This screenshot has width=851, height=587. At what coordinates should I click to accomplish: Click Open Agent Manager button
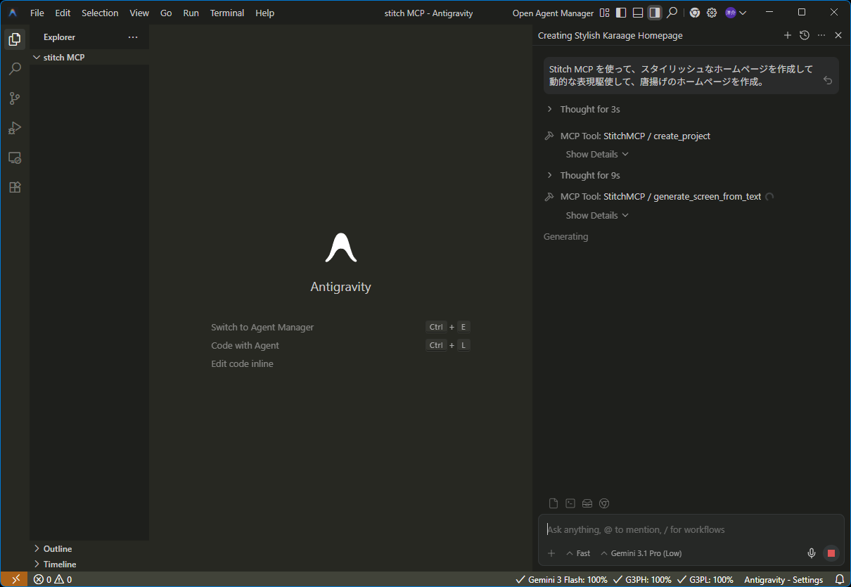pyautogui.click(x=553, y=13)
